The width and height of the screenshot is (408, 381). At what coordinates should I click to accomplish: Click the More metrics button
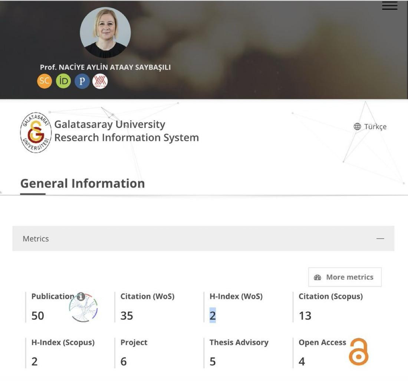click(x=345, y=277)
